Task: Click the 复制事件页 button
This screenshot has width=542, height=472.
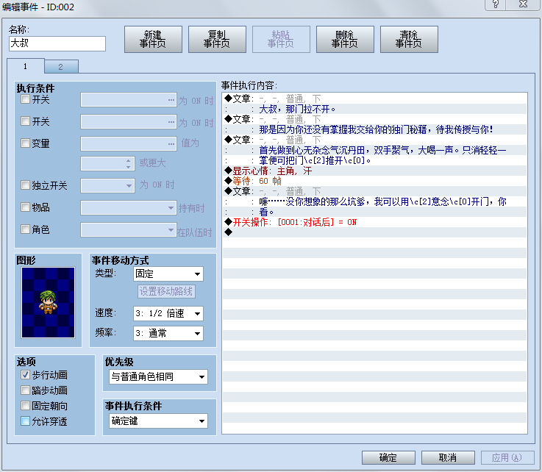Action: click(x=217, y=40)
